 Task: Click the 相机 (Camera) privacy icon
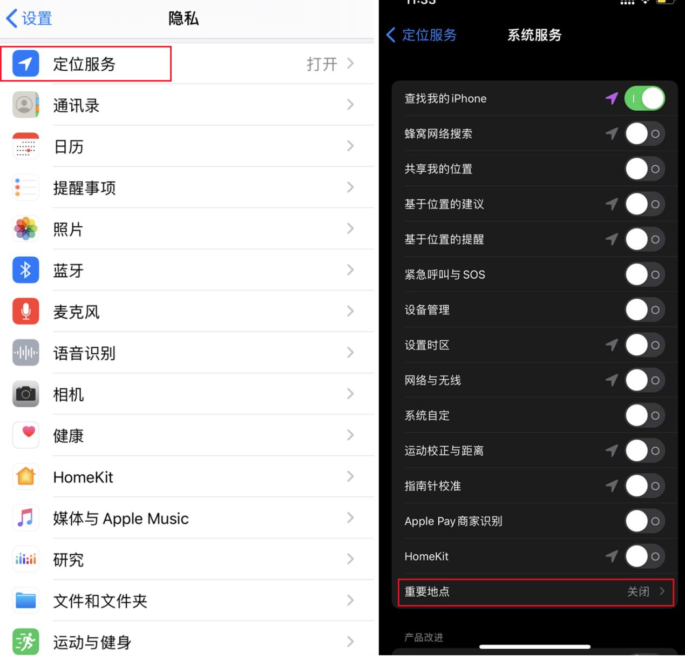click(x=25, y=394)
